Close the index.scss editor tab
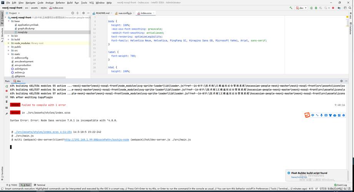Viewport: 354px width, 192px height. (x=154, y=13)
